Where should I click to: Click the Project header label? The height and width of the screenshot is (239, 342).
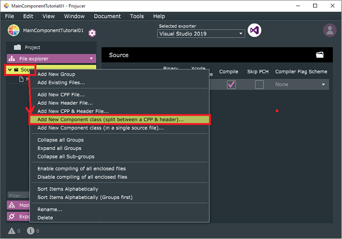32,47
